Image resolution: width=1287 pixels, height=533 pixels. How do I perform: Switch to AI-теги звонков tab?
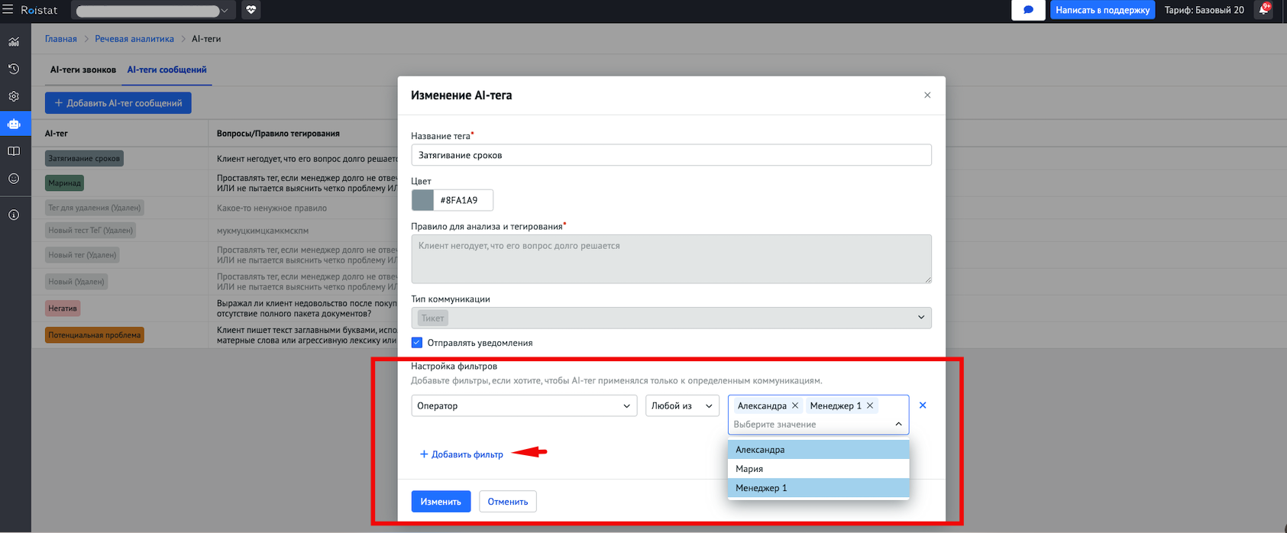(83, 69)
